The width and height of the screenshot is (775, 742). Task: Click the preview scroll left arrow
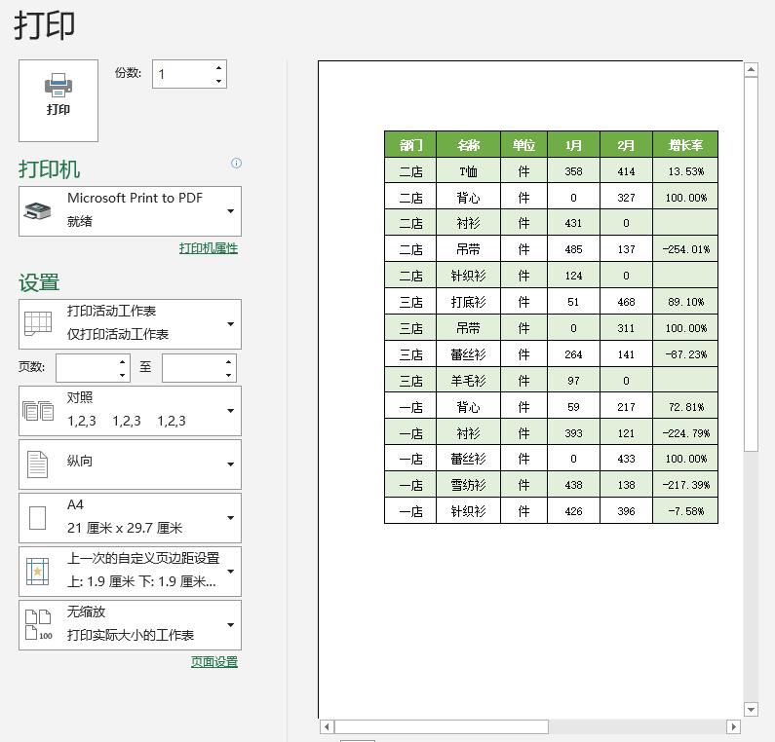(x=327, y=726)
